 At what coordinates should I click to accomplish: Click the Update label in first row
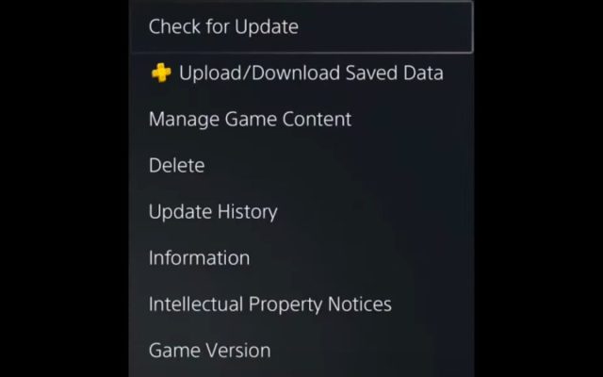point(267,27)
